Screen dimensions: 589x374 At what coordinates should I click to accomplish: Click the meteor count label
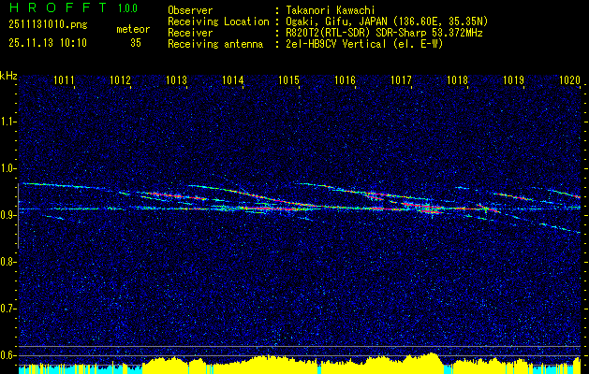(x=133, y=29)
